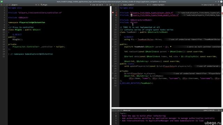This screenshot has width=223, height=125.
Task: Click vertical scrollbar of team_model.h editor
Action: point(222,57)
